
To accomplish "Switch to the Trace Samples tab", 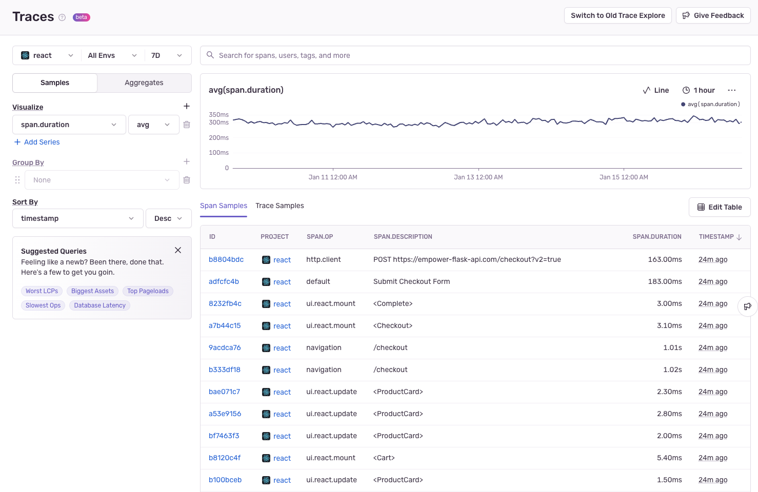I will tap(280, 206).
